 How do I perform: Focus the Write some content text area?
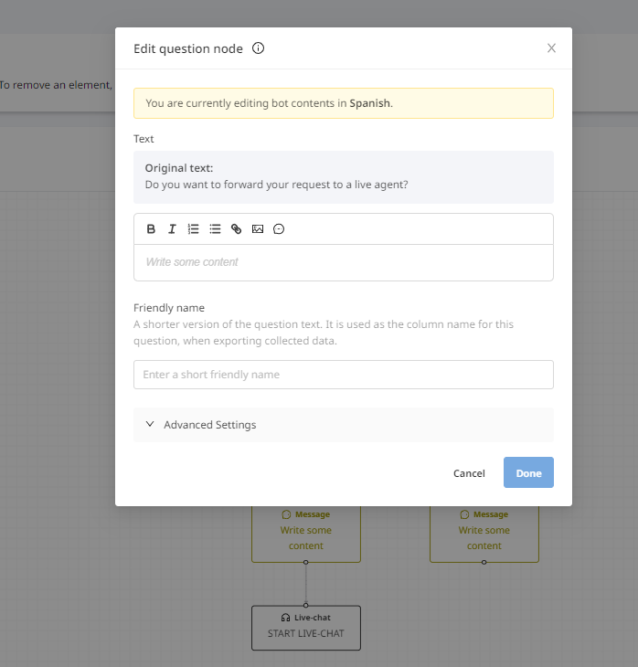[x=344, y=262]
